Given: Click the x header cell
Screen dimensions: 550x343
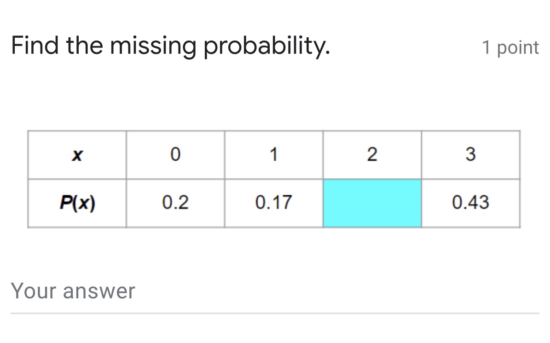Looking at the screenshot, I should [76, 155].
